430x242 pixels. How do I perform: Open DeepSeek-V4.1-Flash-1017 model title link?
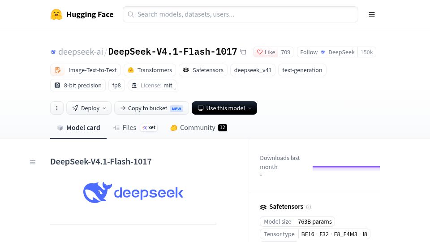pyautogui.click(x=172, y=52)
